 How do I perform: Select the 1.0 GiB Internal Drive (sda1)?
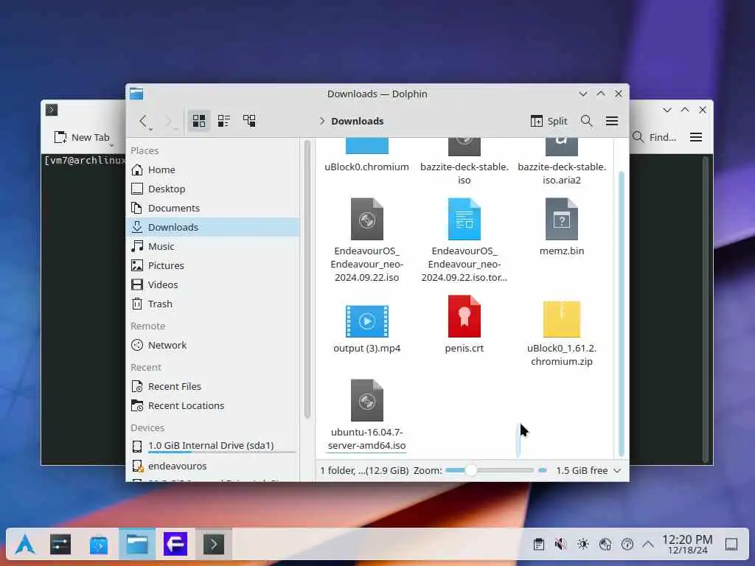(212, 446)
